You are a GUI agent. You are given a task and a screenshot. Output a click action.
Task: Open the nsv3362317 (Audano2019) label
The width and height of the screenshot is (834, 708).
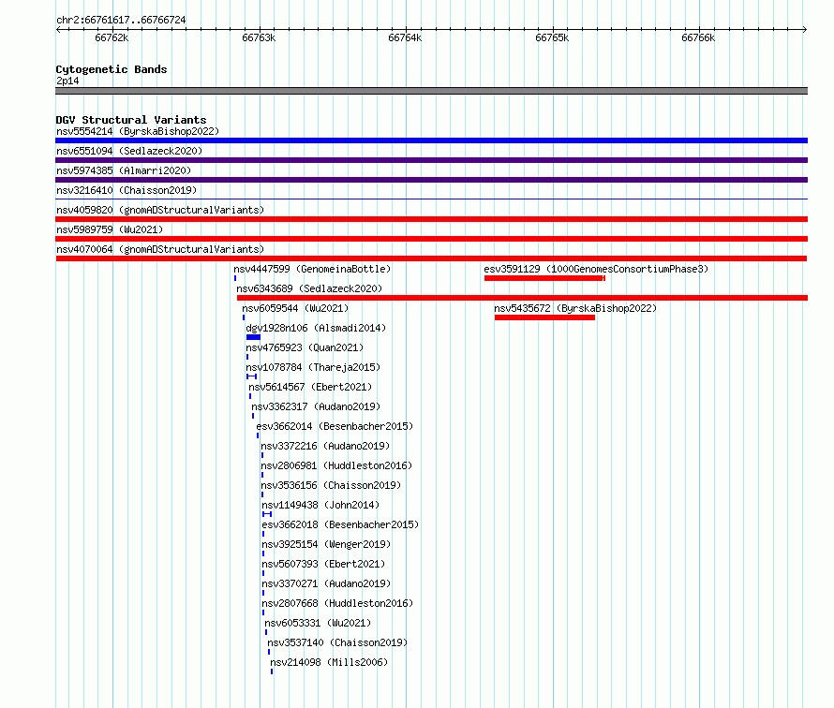[x=316, y=406]
